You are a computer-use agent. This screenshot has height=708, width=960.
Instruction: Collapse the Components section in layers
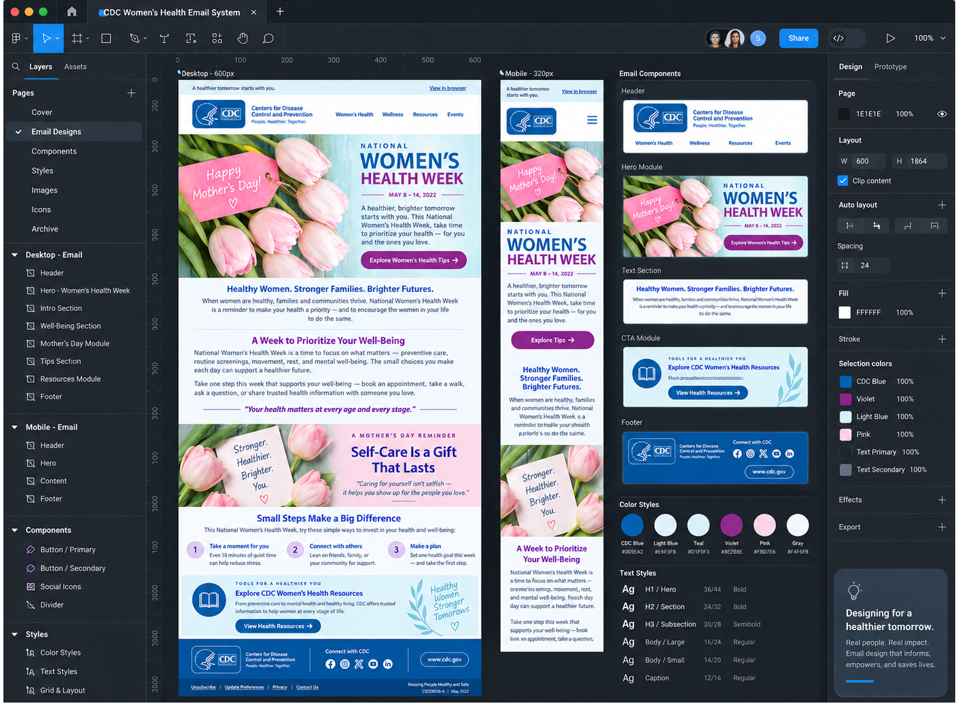[x=14, y=531]
